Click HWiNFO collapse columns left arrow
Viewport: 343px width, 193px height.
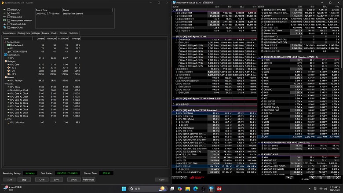pos(184,178)
